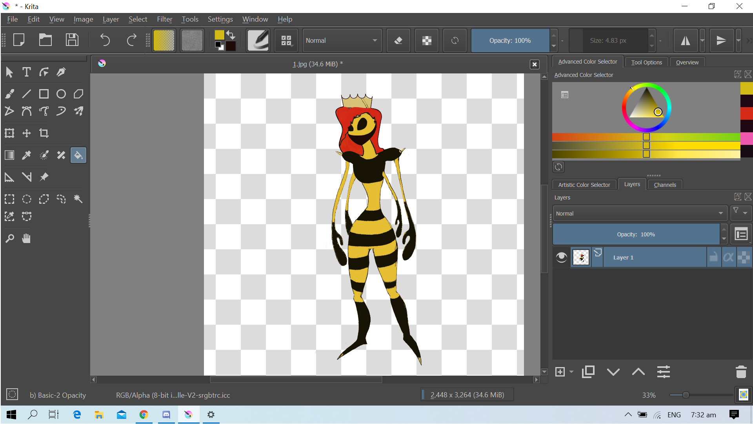The height and width of the screenshot is (424, 753).
Task: Select the Pan hand tool
Action: click(27, 238)
